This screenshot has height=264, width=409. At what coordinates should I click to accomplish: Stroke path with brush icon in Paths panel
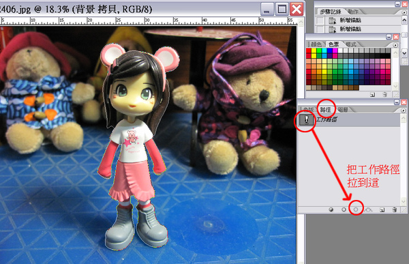point(344,209)
